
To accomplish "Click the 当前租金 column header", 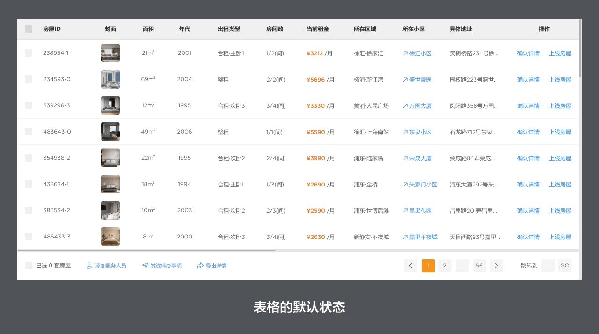I will 318,29.
